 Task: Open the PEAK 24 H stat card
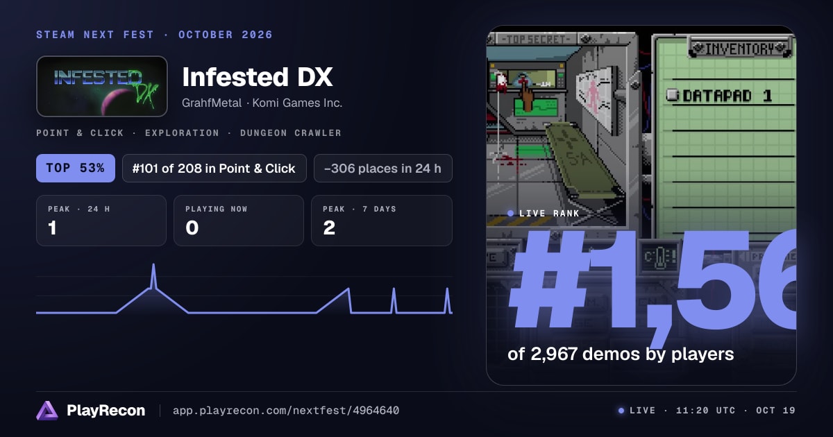(x=101, y=221)
